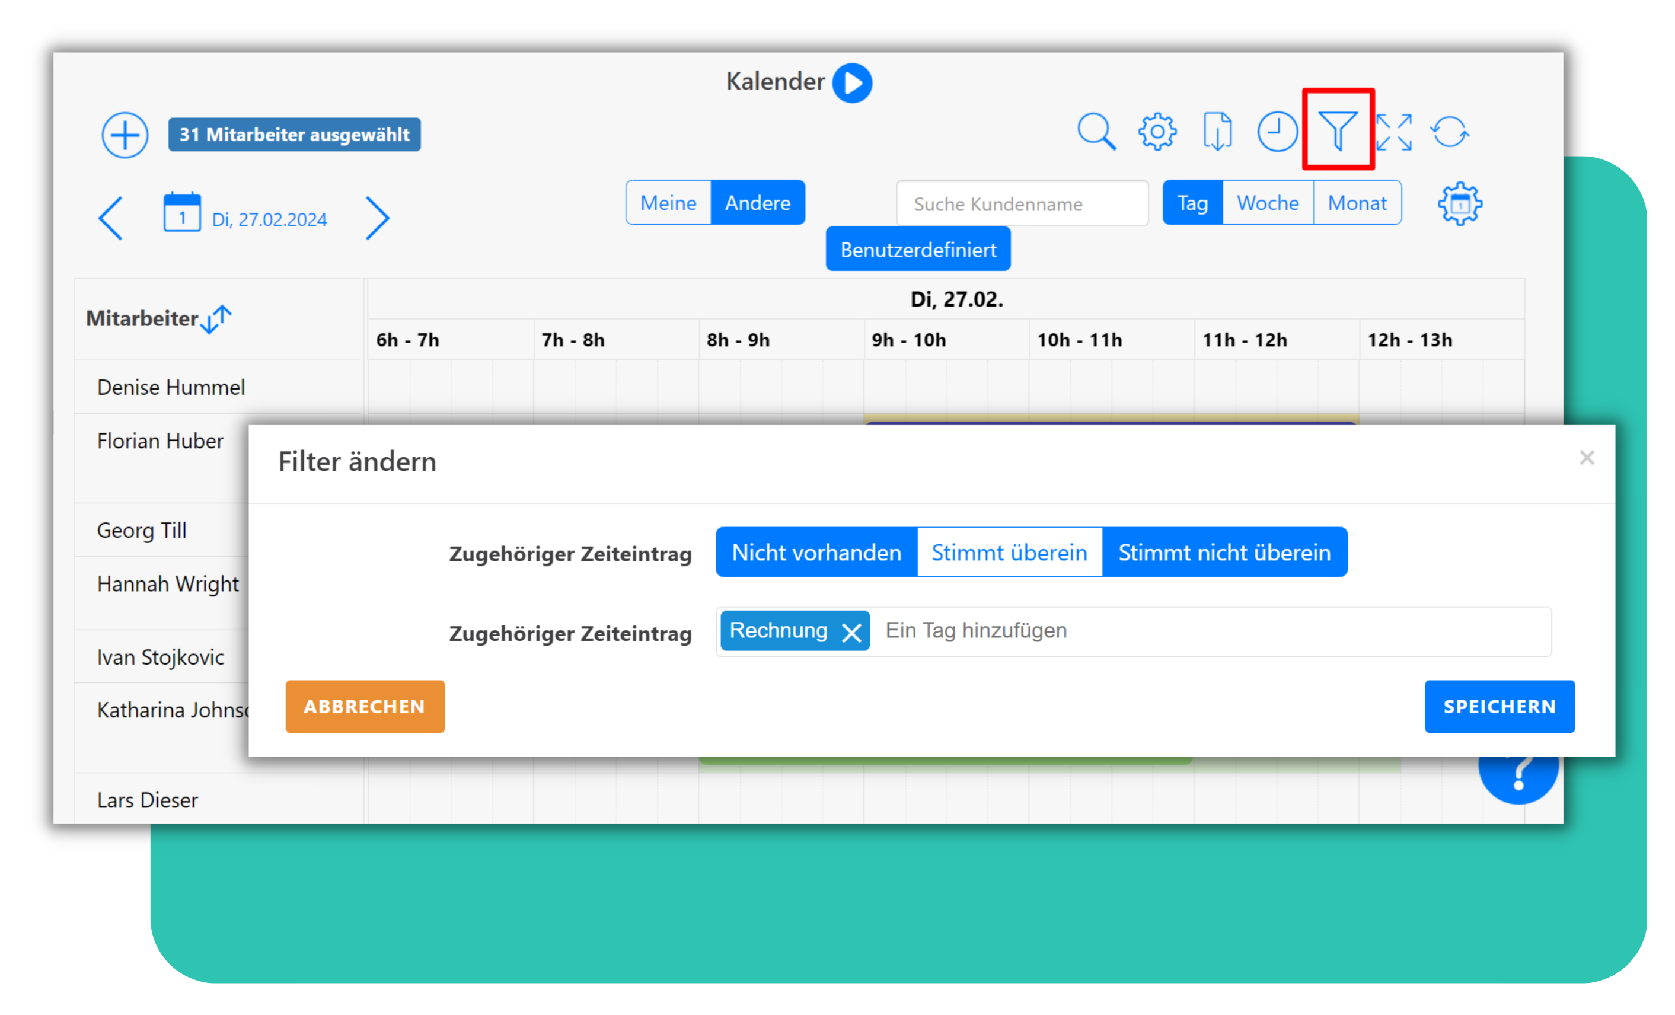
Task: Open the '31 Mitarbeiter ausgewählt' employee selector
Action: pos(294,135)
